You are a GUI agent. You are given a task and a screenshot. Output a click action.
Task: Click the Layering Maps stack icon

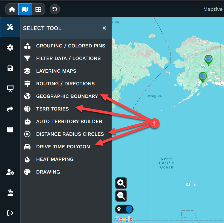[27, 71]
